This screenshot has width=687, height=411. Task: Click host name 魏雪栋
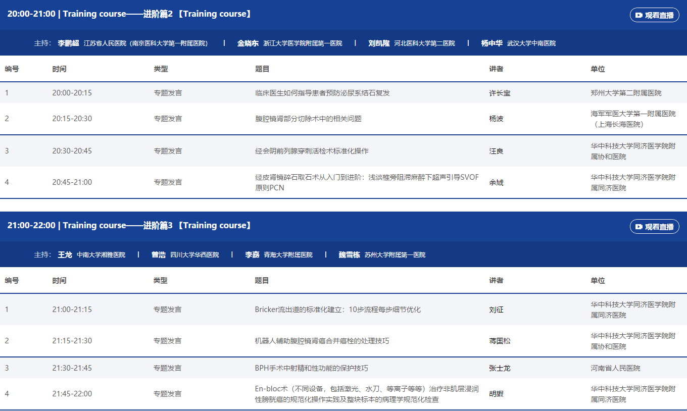pyautogui.click(x=349, y=255)
